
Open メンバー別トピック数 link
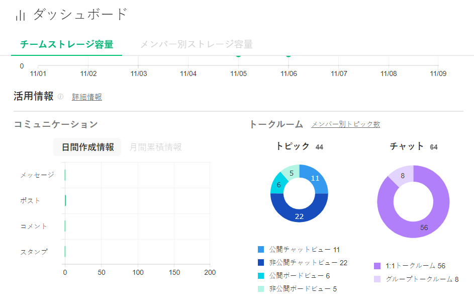(x=345, y=124)
